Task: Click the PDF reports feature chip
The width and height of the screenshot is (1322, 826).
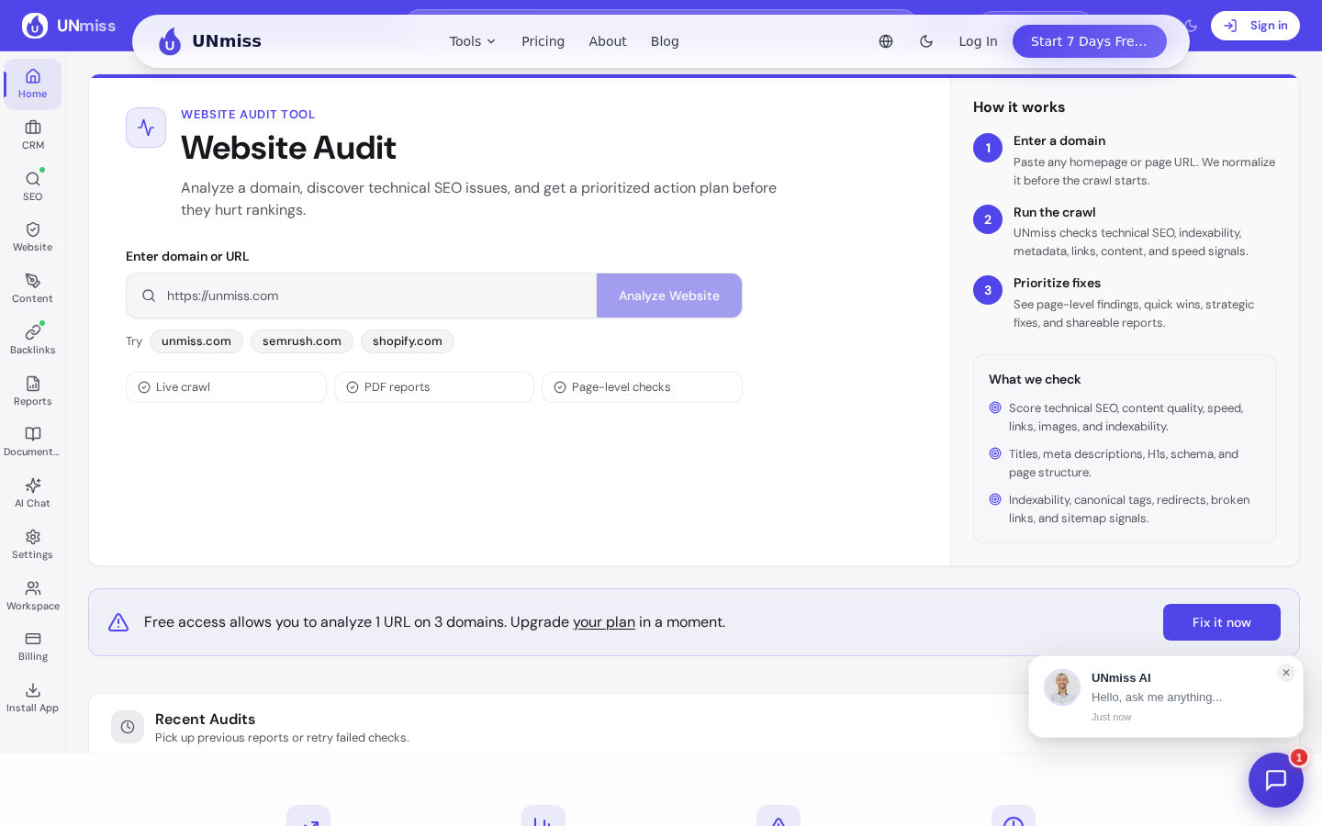Action: tap(434, 387)
